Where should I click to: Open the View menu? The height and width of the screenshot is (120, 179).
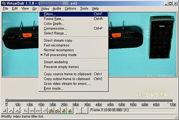click(x=25, y=9)
